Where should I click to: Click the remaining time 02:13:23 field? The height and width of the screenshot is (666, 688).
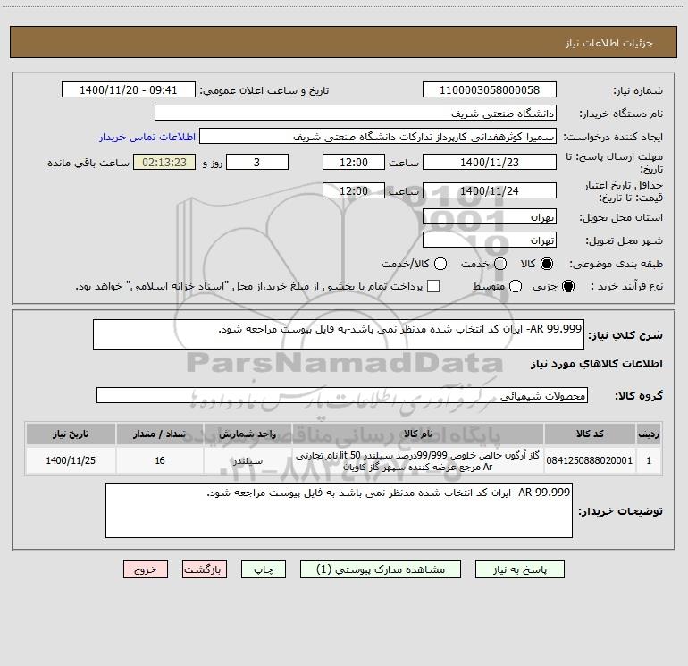click(x=164, y=162)
